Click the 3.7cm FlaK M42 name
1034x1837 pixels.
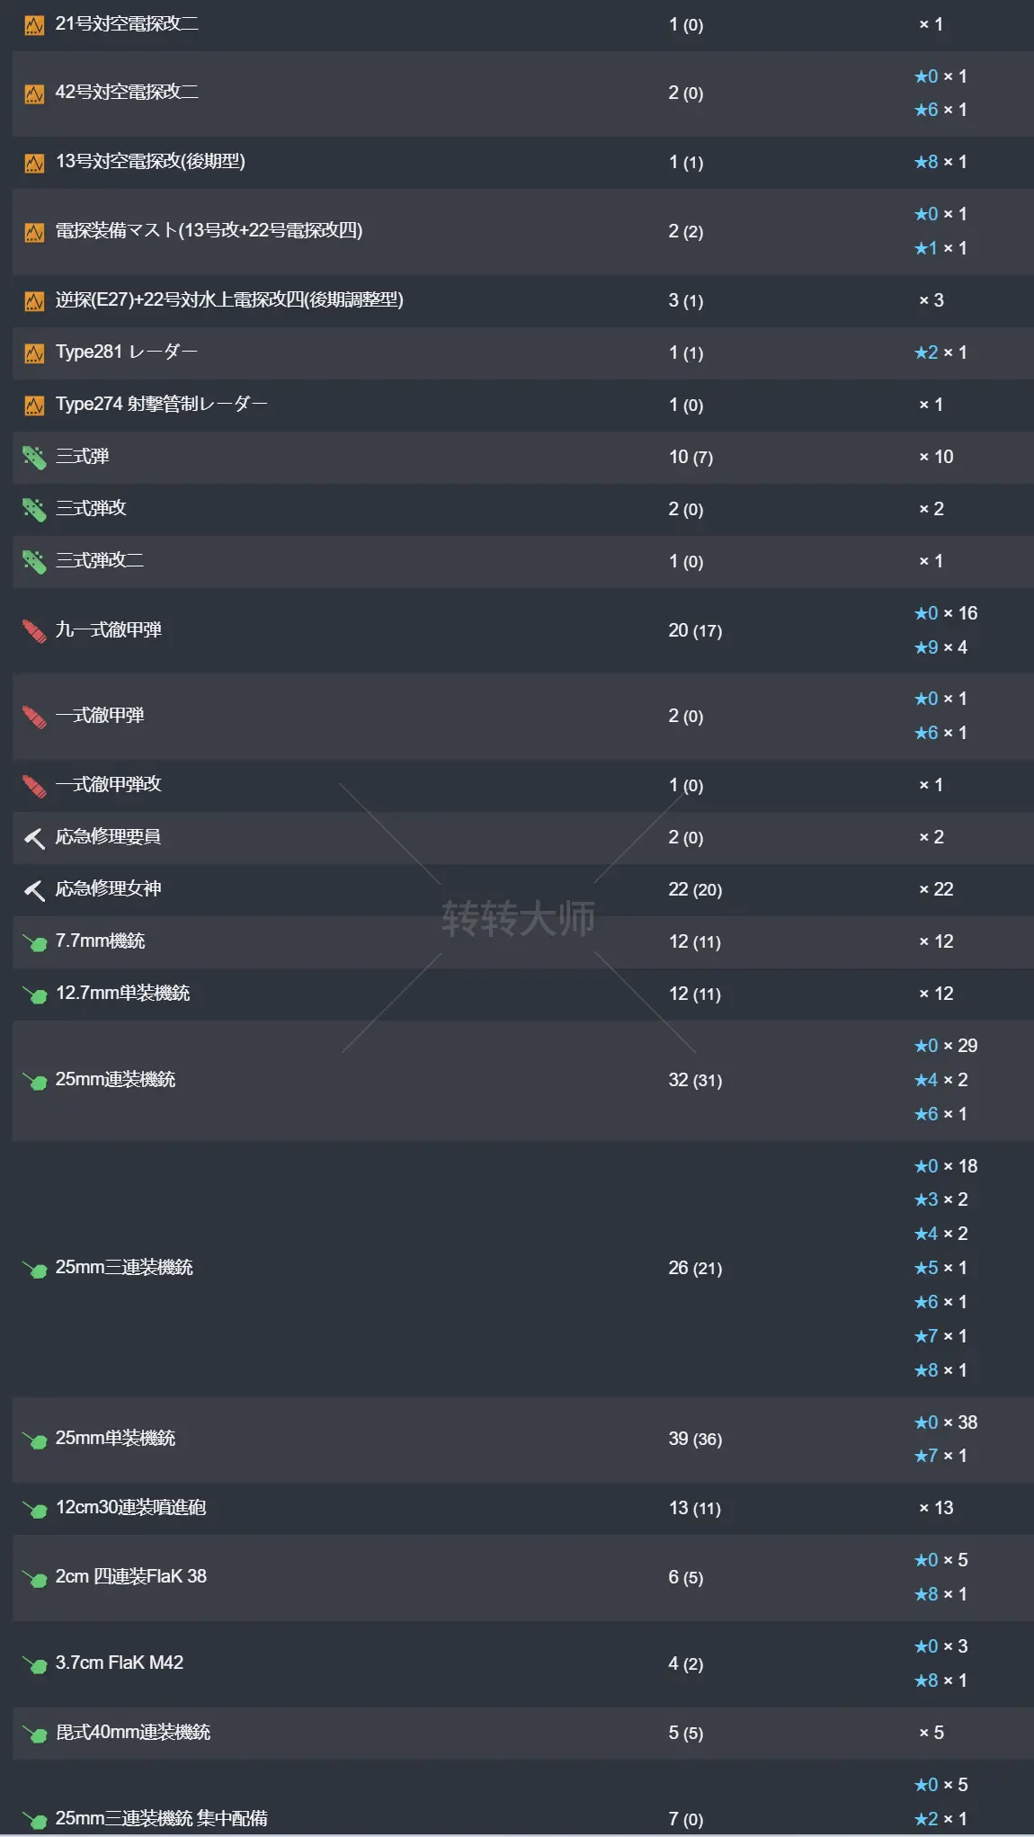pyautogui.click(x=120, y=1663)
